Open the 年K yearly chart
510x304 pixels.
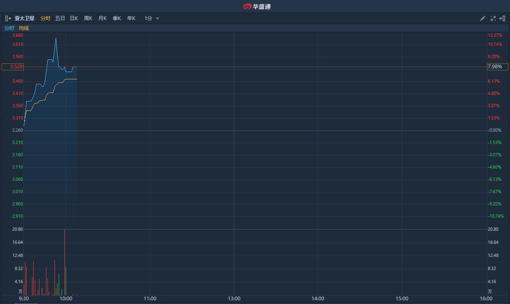131,18
